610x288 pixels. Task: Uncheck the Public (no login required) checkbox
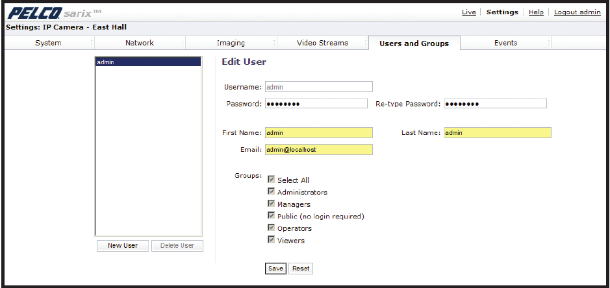click(272, 215)
